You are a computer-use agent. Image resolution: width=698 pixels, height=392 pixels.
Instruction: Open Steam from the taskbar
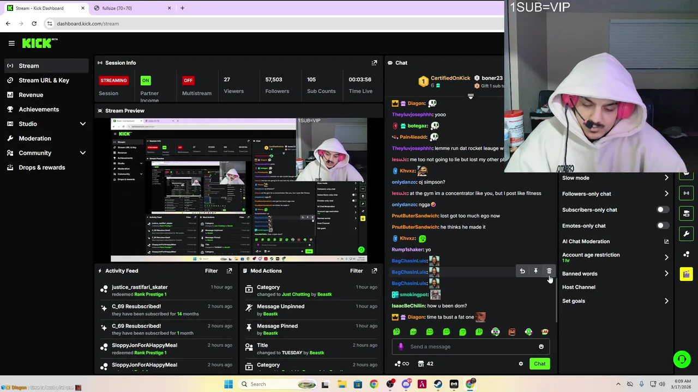438,384
